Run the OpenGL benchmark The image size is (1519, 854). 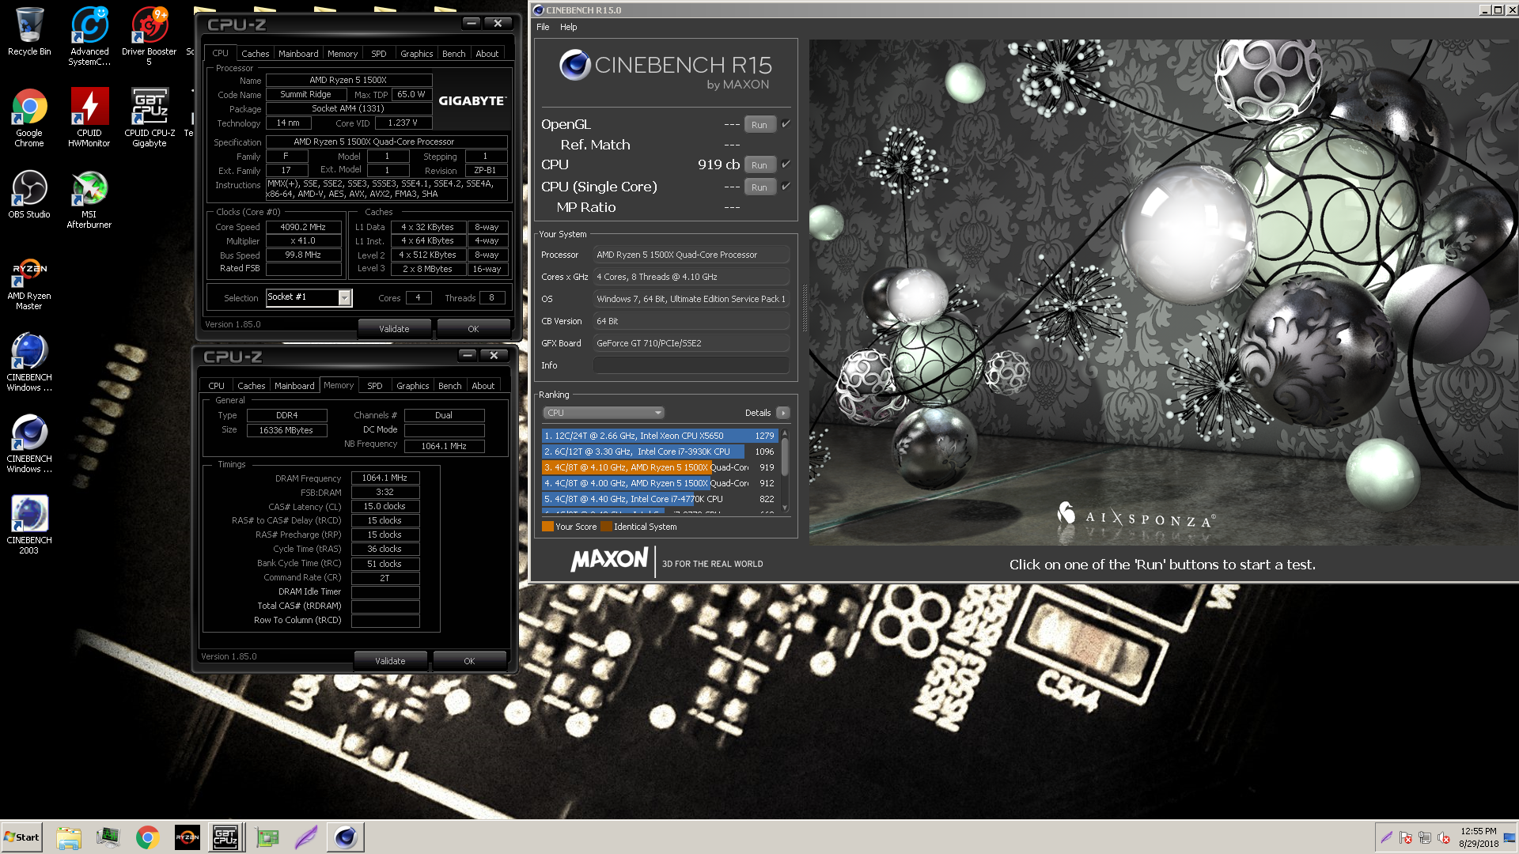tap(759, 124)
